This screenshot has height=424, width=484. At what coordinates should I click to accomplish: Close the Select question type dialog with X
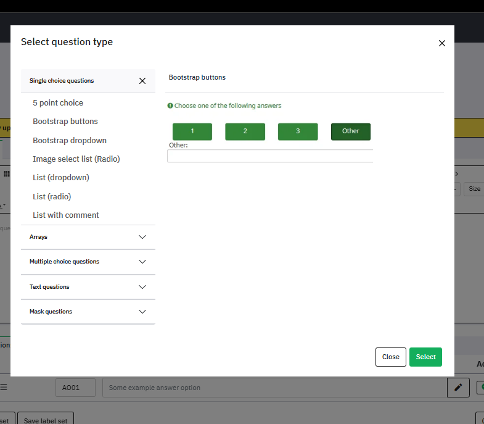pos(441,43)
